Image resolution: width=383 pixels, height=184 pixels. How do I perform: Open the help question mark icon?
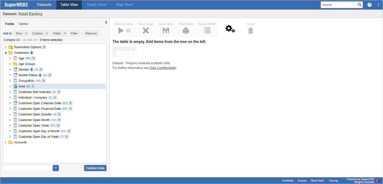click(x=370, y=5)
